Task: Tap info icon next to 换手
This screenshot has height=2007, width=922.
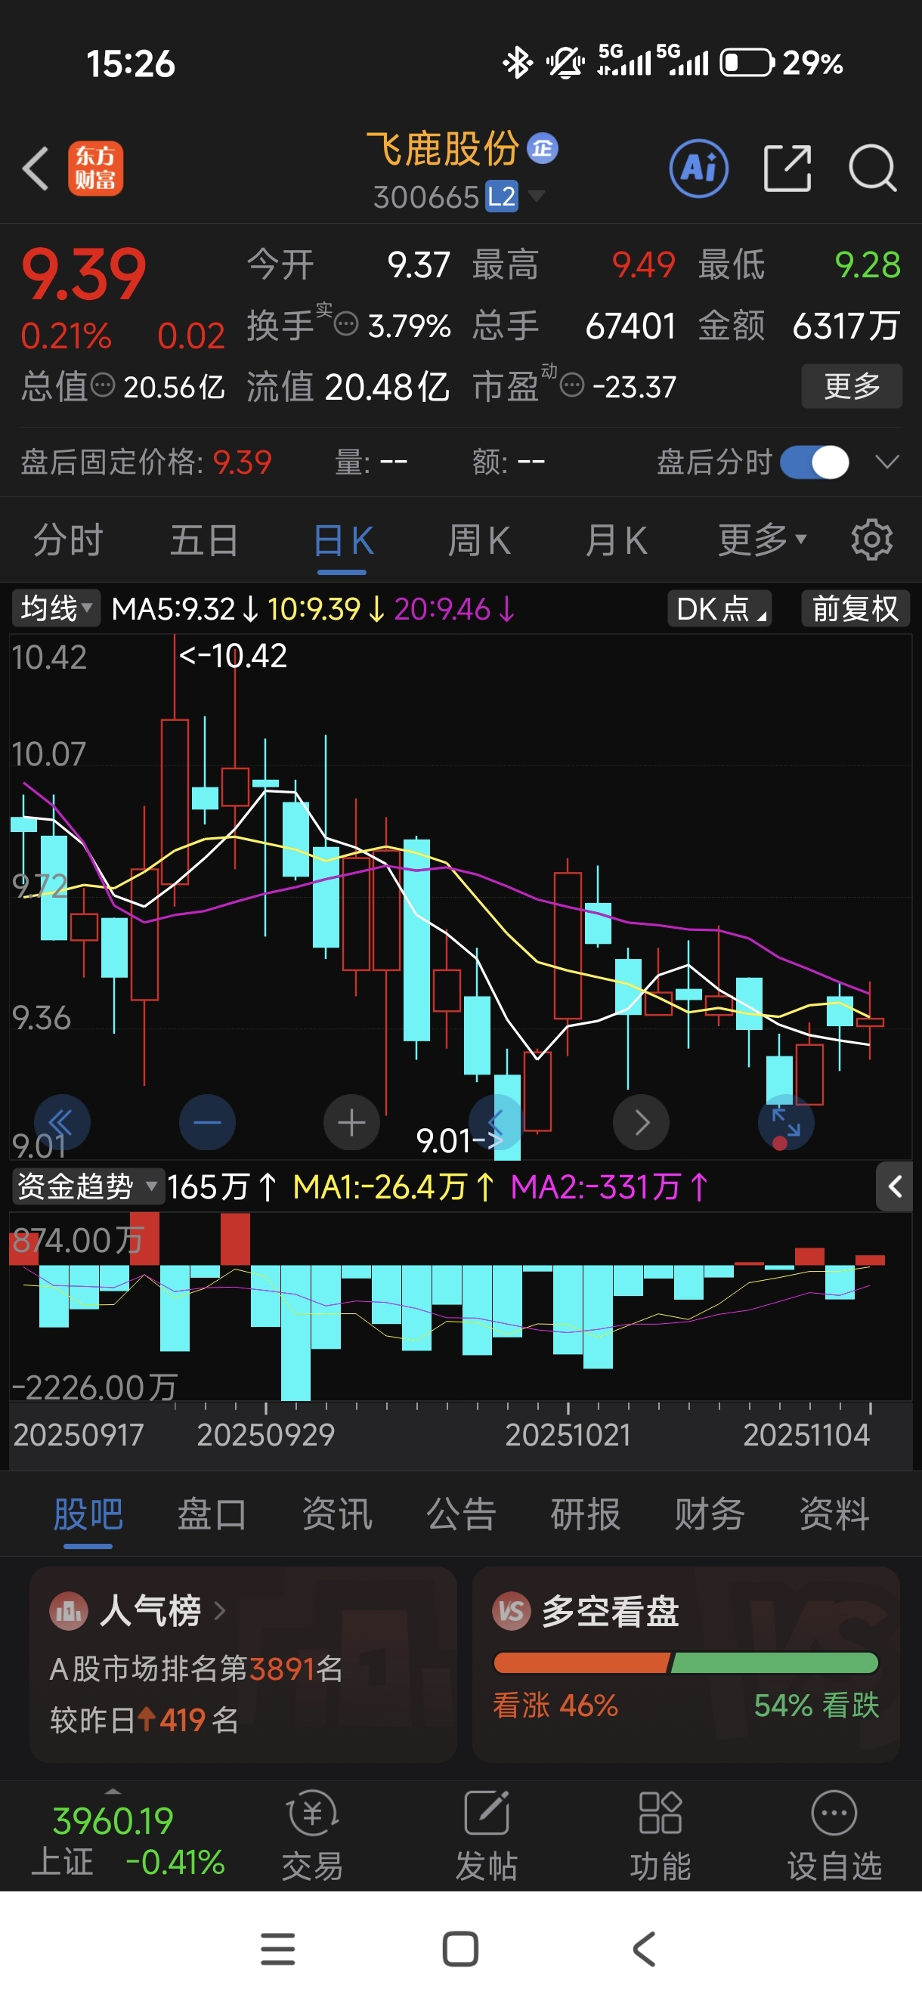Action: (x=346, y=323)
